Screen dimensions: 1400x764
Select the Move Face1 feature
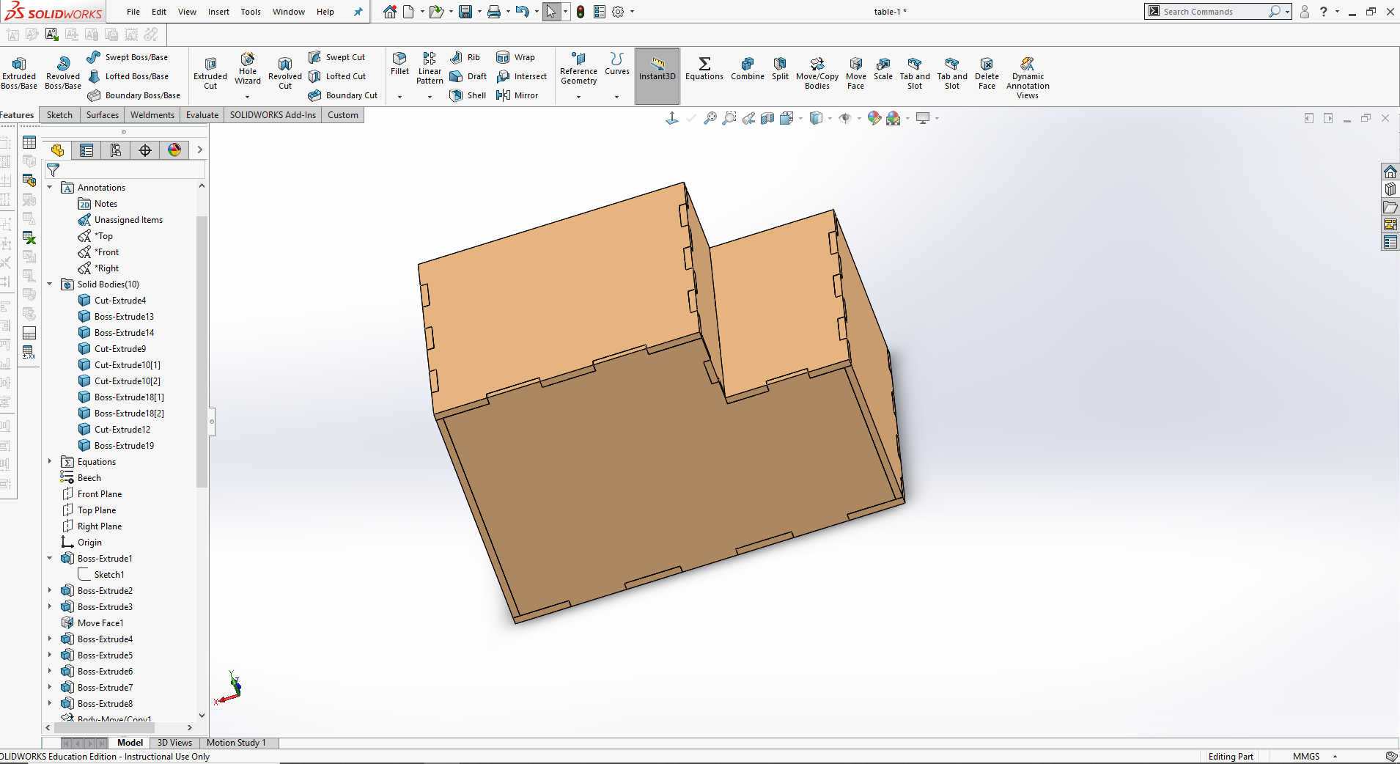tap(93, 622)
